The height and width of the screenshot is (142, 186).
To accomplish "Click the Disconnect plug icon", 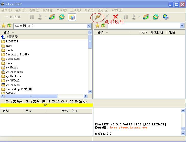I will pos(106,17).
